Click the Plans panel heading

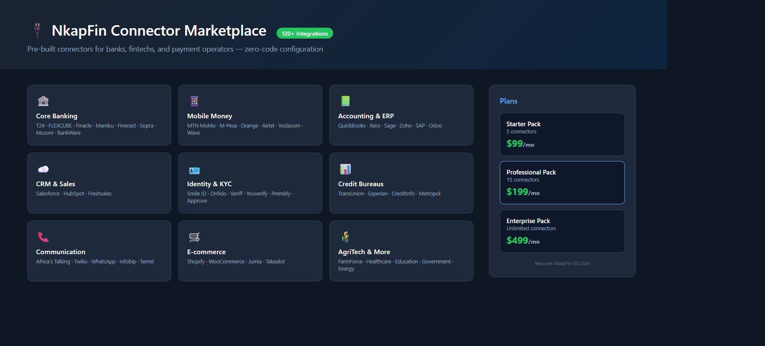(509, 101)
